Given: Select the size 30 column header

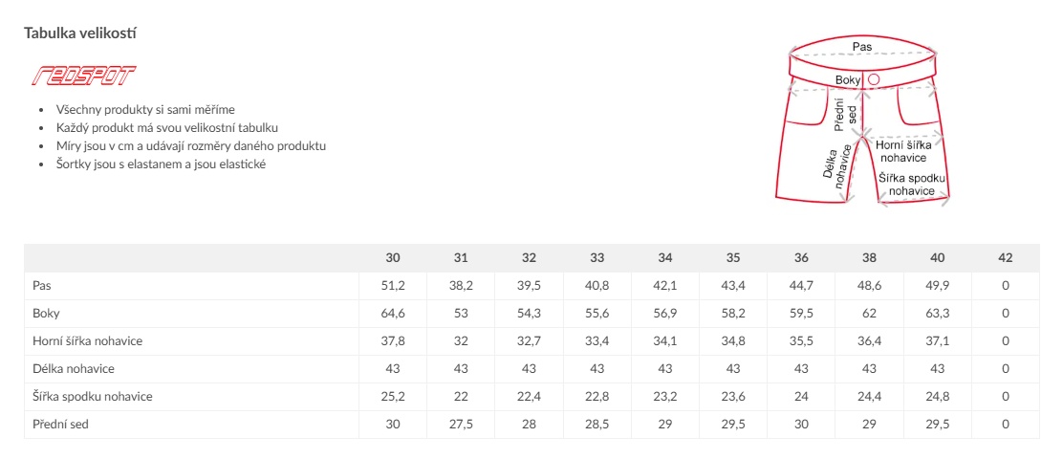Looking at the screenshot, I should (x=393, y=257).
